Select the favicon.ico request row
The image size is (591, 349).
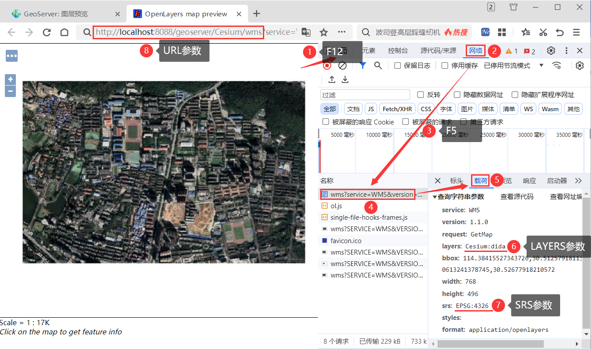click(373, 240)
